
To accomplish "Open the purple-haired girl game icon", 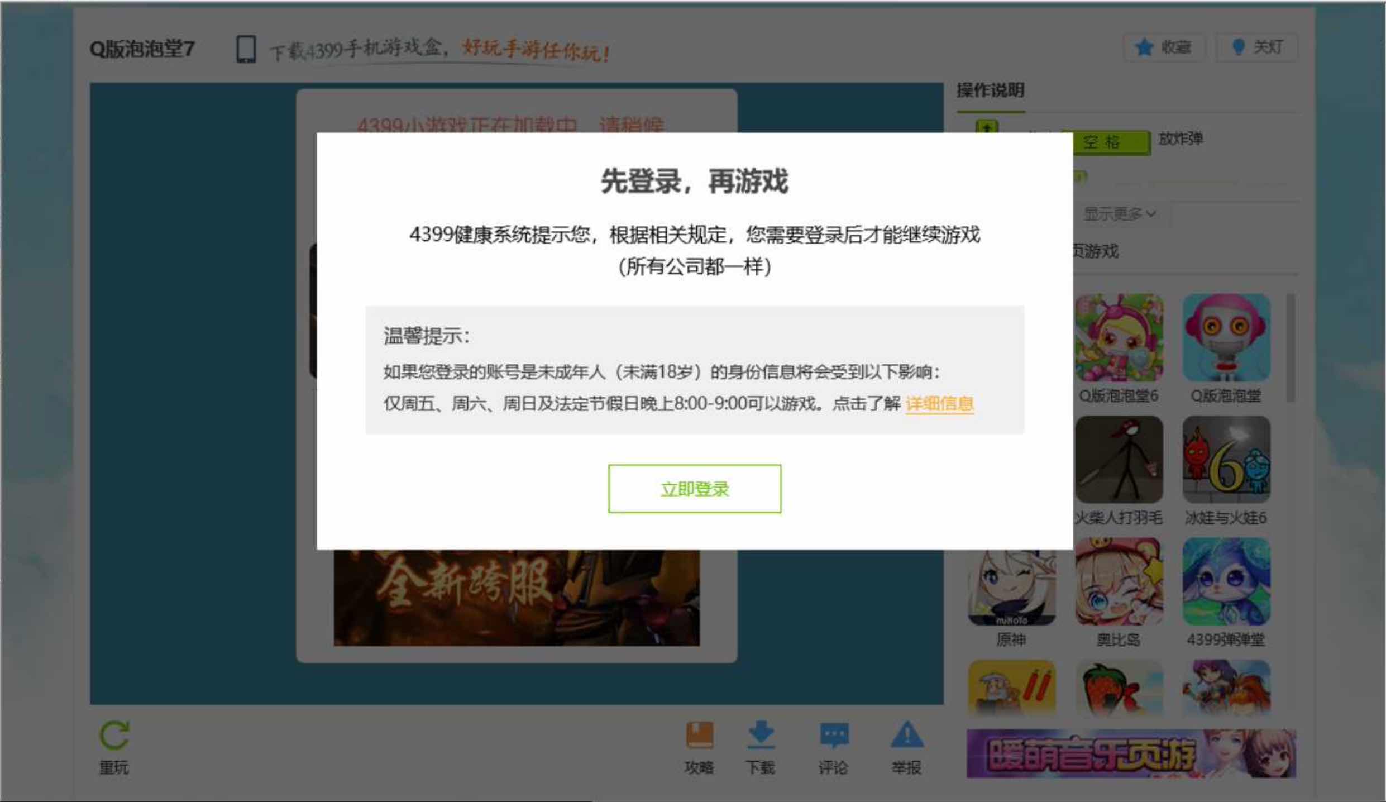I will tap(1226, 688).
